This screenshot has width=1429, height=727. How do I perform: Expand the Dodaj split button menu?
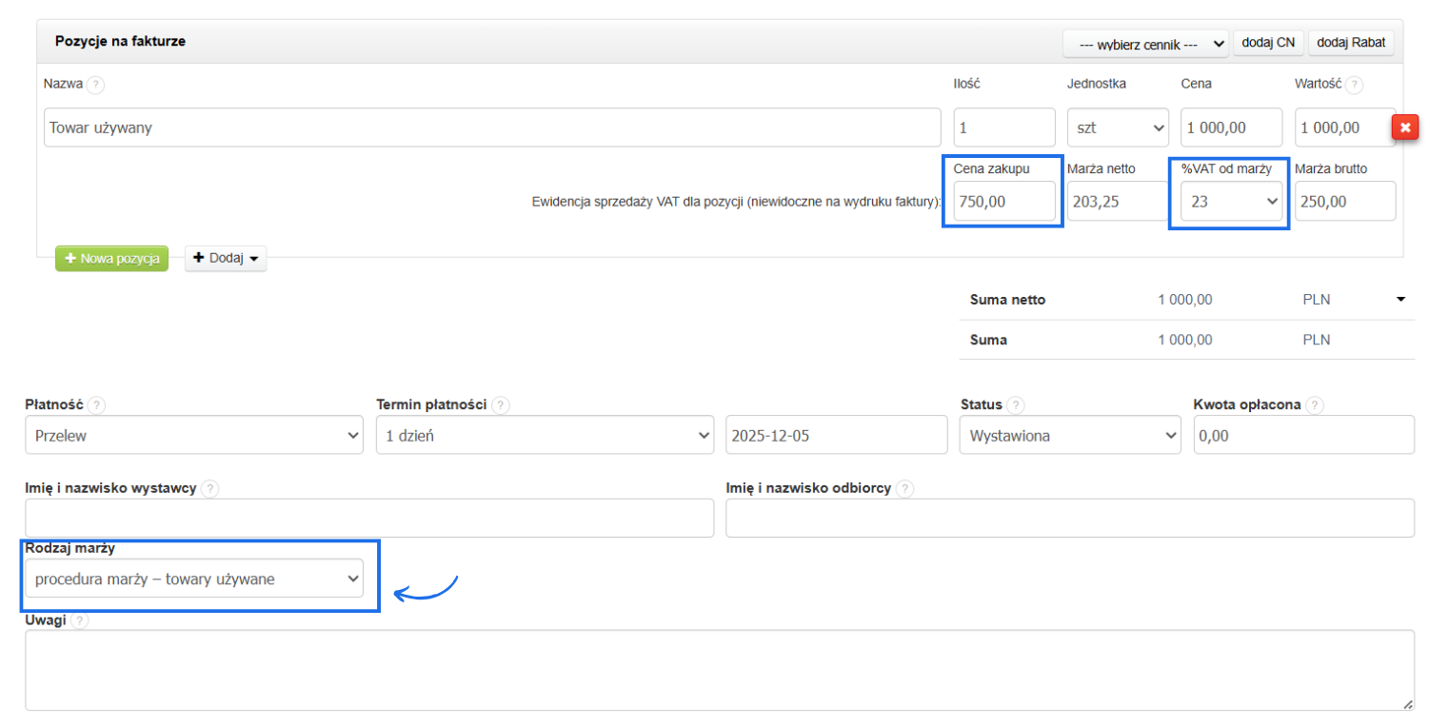226,258
